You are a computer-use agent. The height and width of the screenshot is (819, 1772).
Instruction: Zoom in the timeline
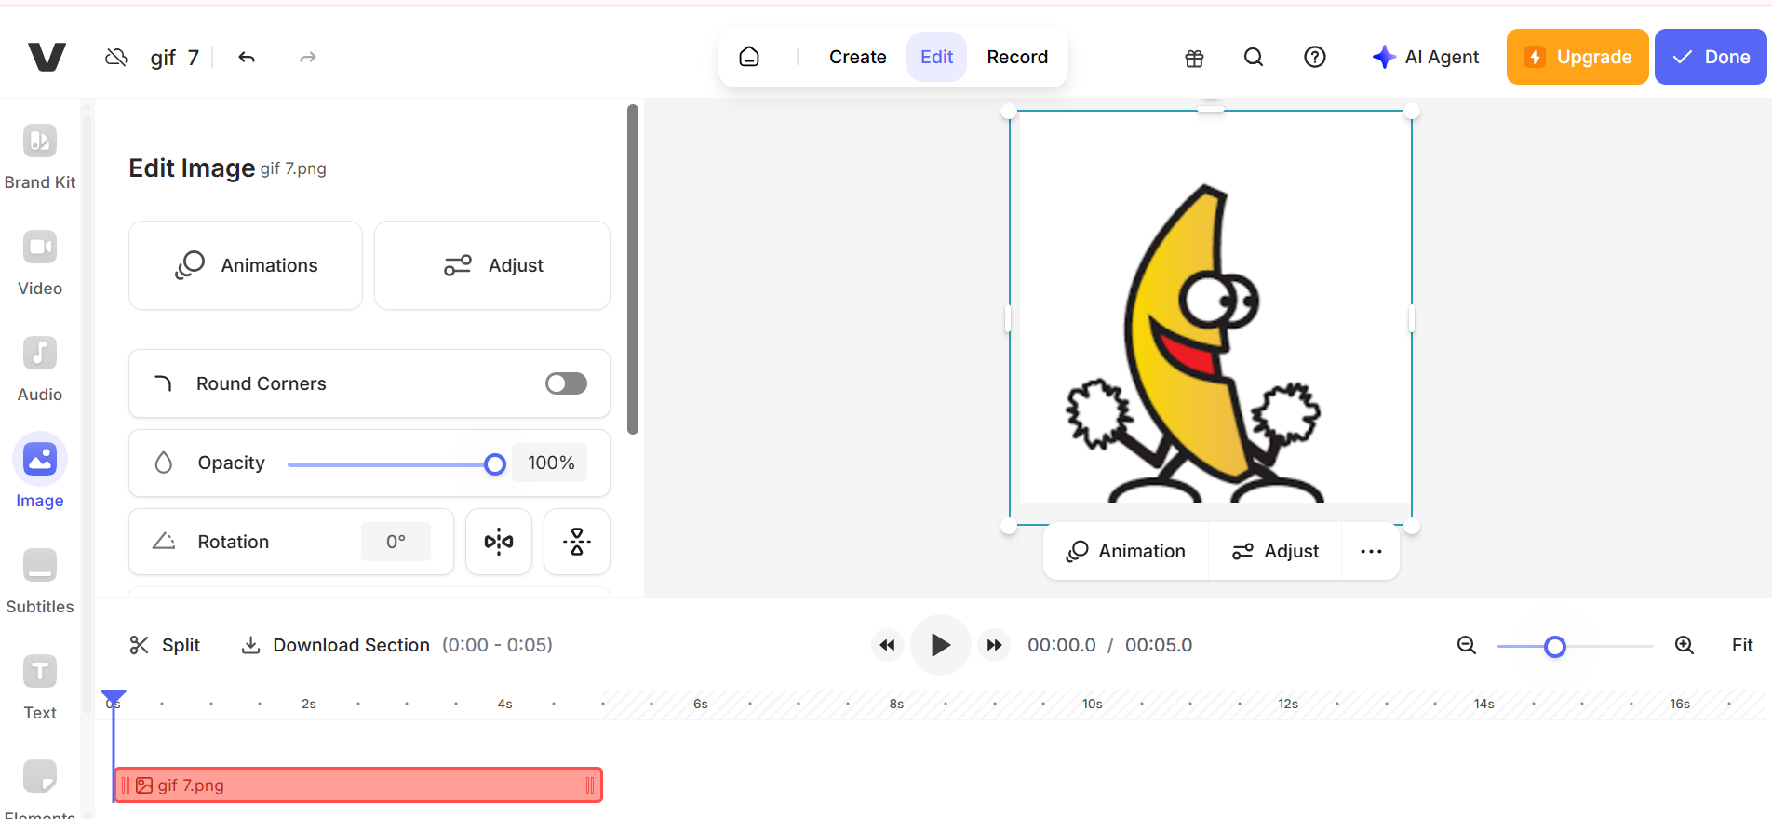click(x=1685, y=645)
